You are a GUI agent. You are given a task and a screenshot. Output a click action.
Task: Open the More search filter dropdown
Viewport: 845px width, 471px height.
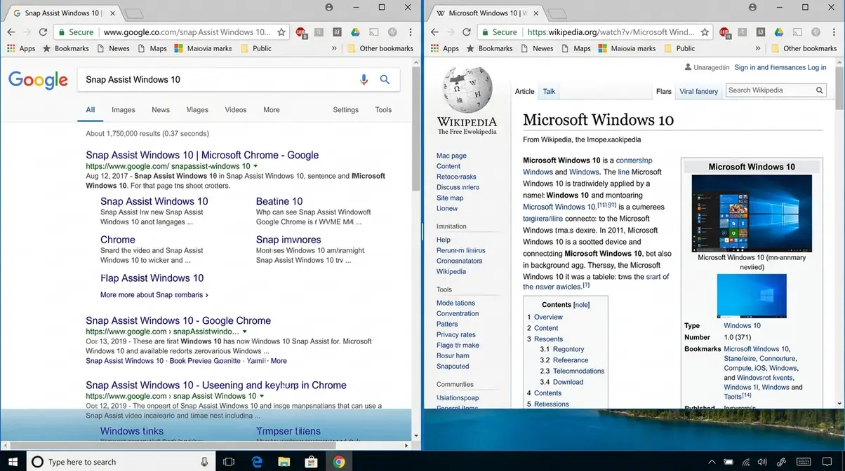[272, 110]
